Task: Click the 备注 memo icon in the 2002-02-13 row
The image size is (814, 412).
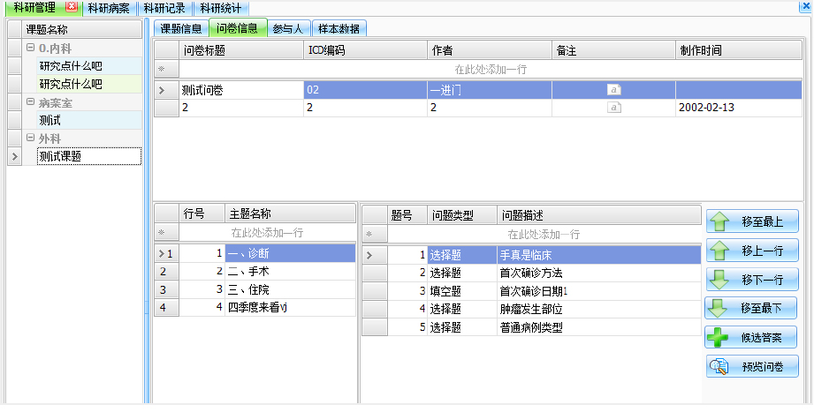Action: coord(613,108)
